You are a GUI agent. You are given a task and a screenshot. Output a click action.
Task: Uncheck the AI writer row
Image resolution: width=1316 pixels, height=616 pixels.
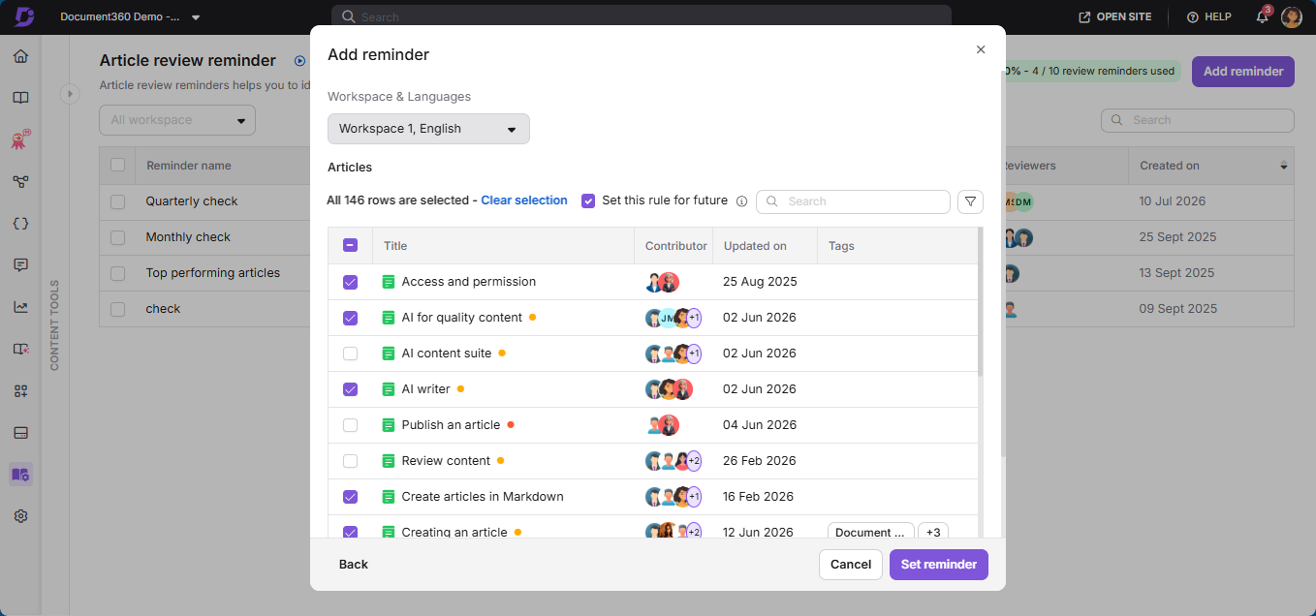(x=351, y=389)
